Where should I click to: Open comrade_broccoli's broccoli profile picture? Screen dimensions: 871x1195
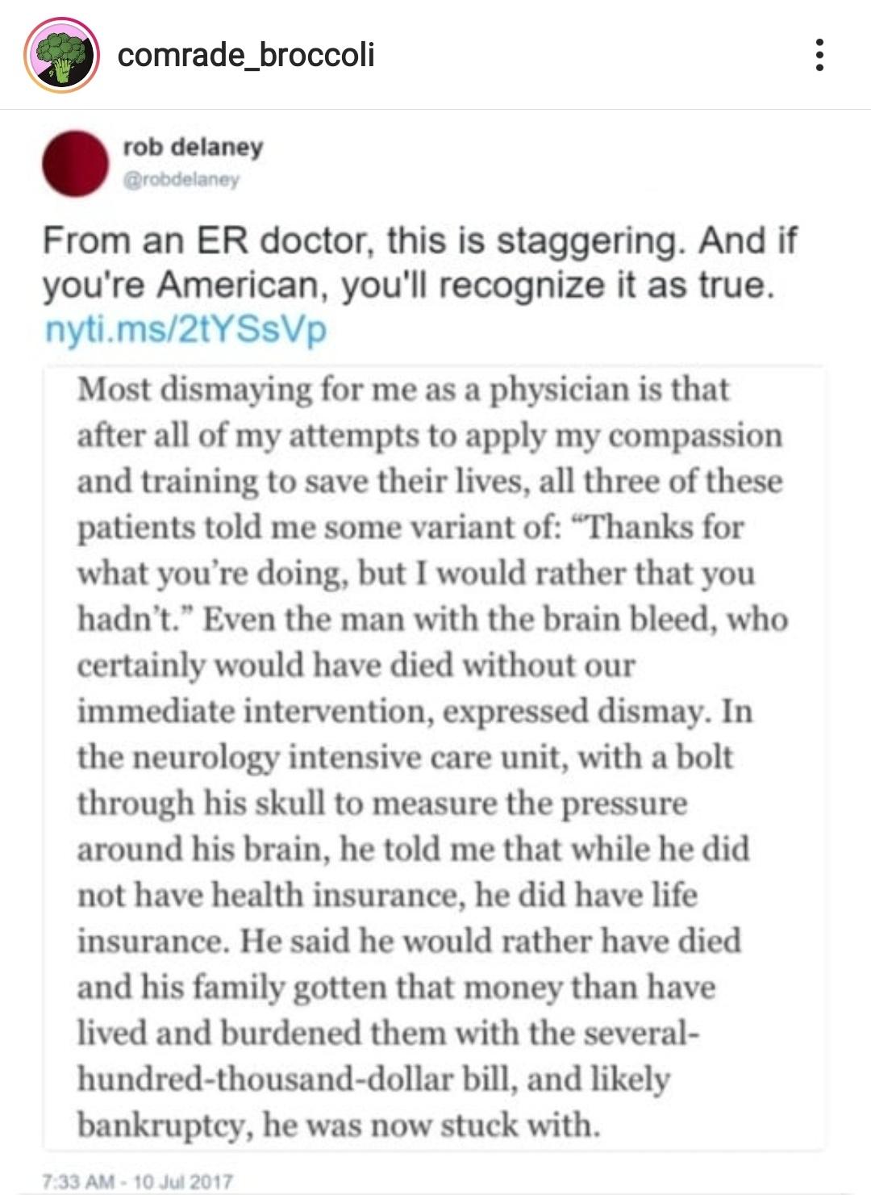coord(62,55)
